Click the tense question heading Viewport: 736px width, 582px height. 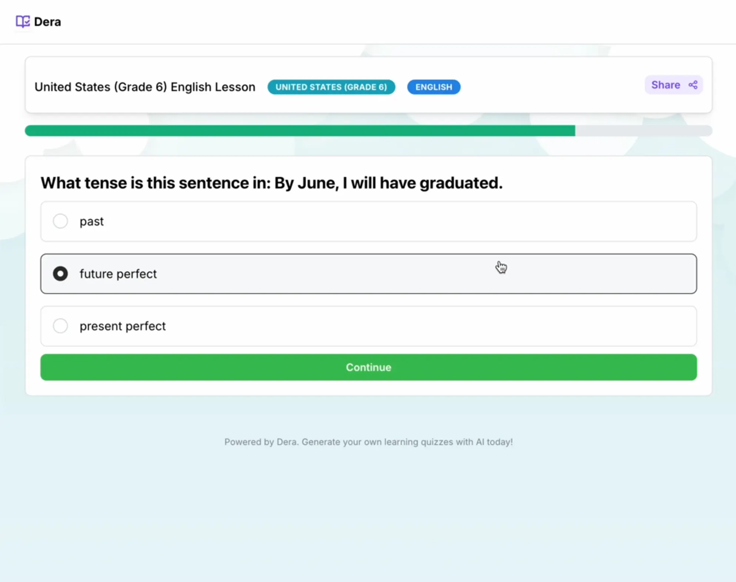(271, 183)
